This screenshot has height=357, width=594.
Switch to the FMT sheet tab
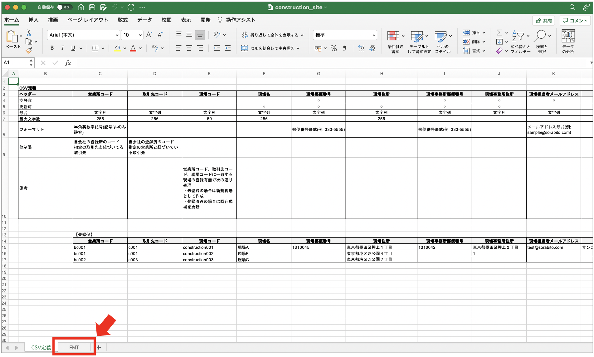coord(74,347)
